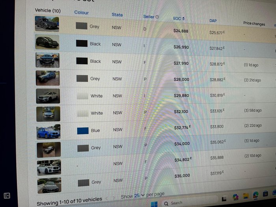Select the EGC price $24,888
The image size is (276, 207).
click(181, 31)
